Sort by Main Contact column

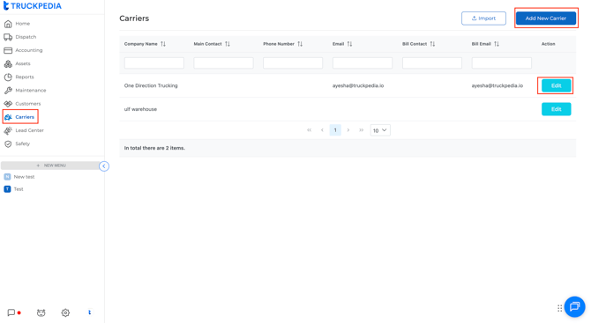[x=228, y=44]
